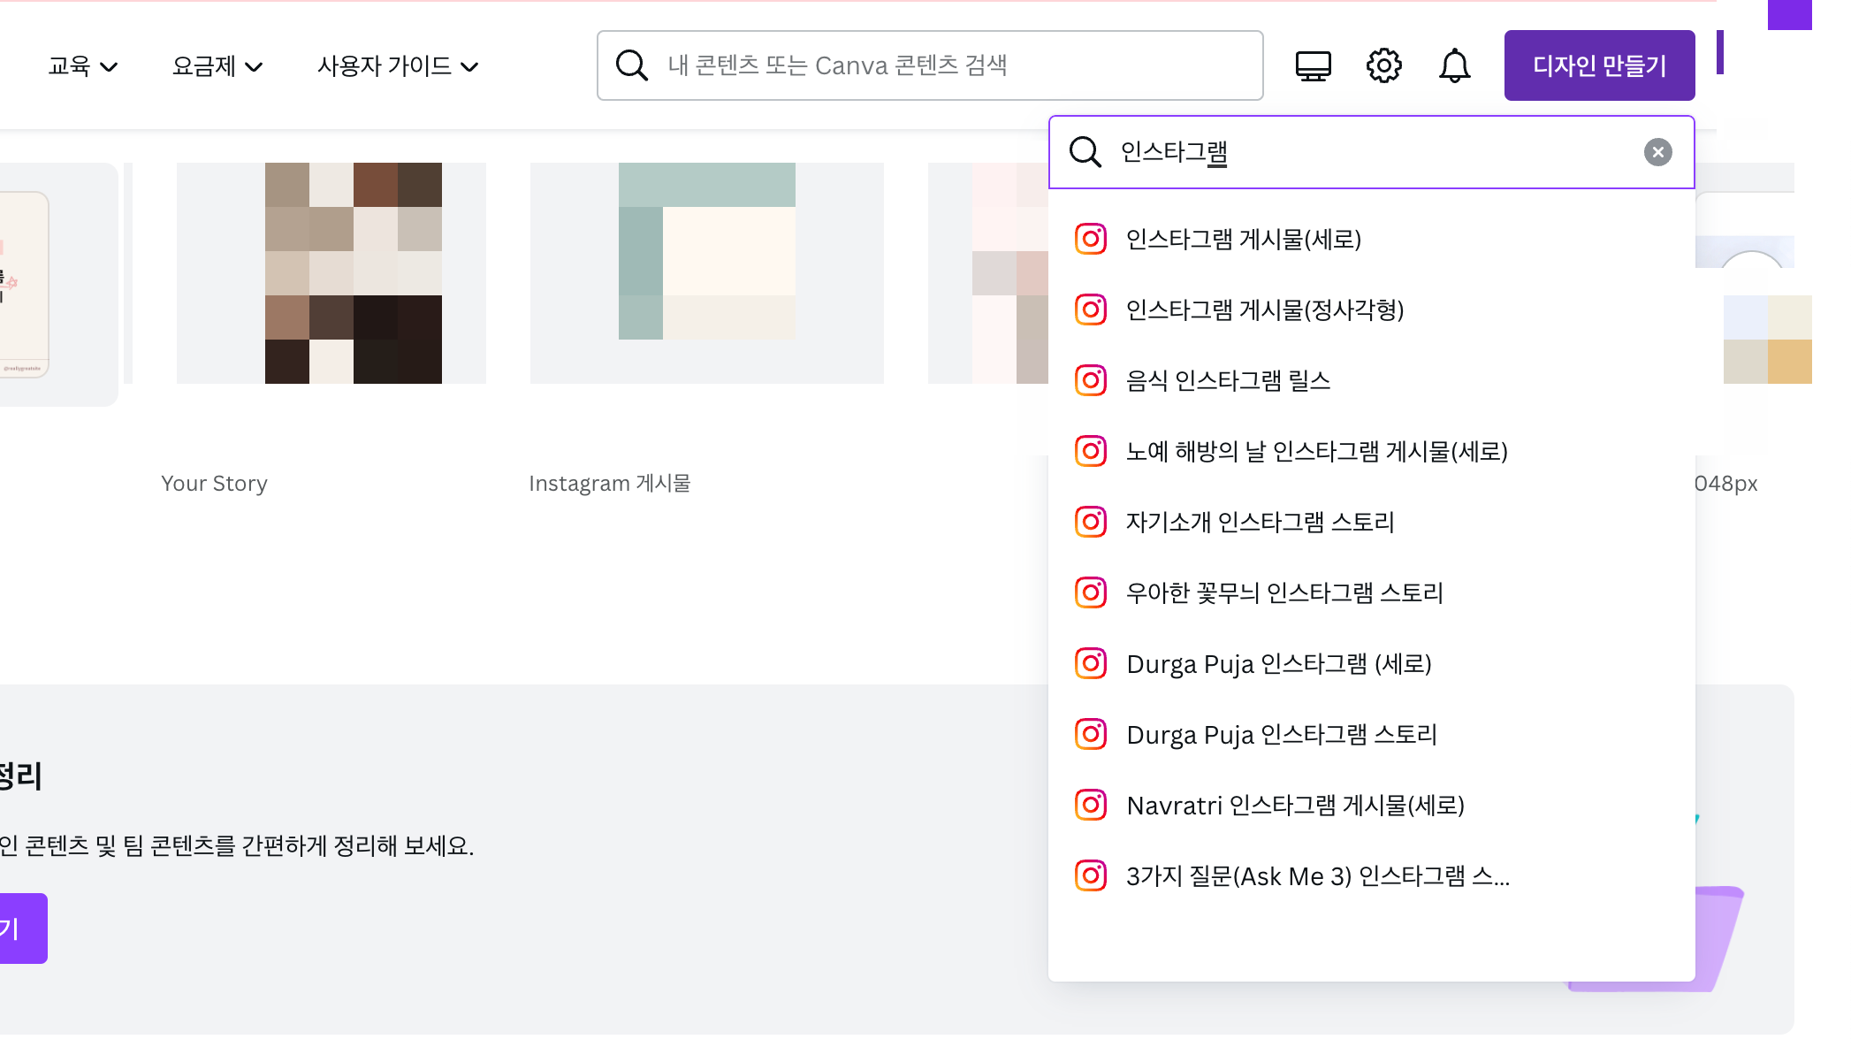This screenshot has height=1047, width=1851.
Task: Clear the 인스타그램 search with X button
Action: click(x=1657, y=152)
